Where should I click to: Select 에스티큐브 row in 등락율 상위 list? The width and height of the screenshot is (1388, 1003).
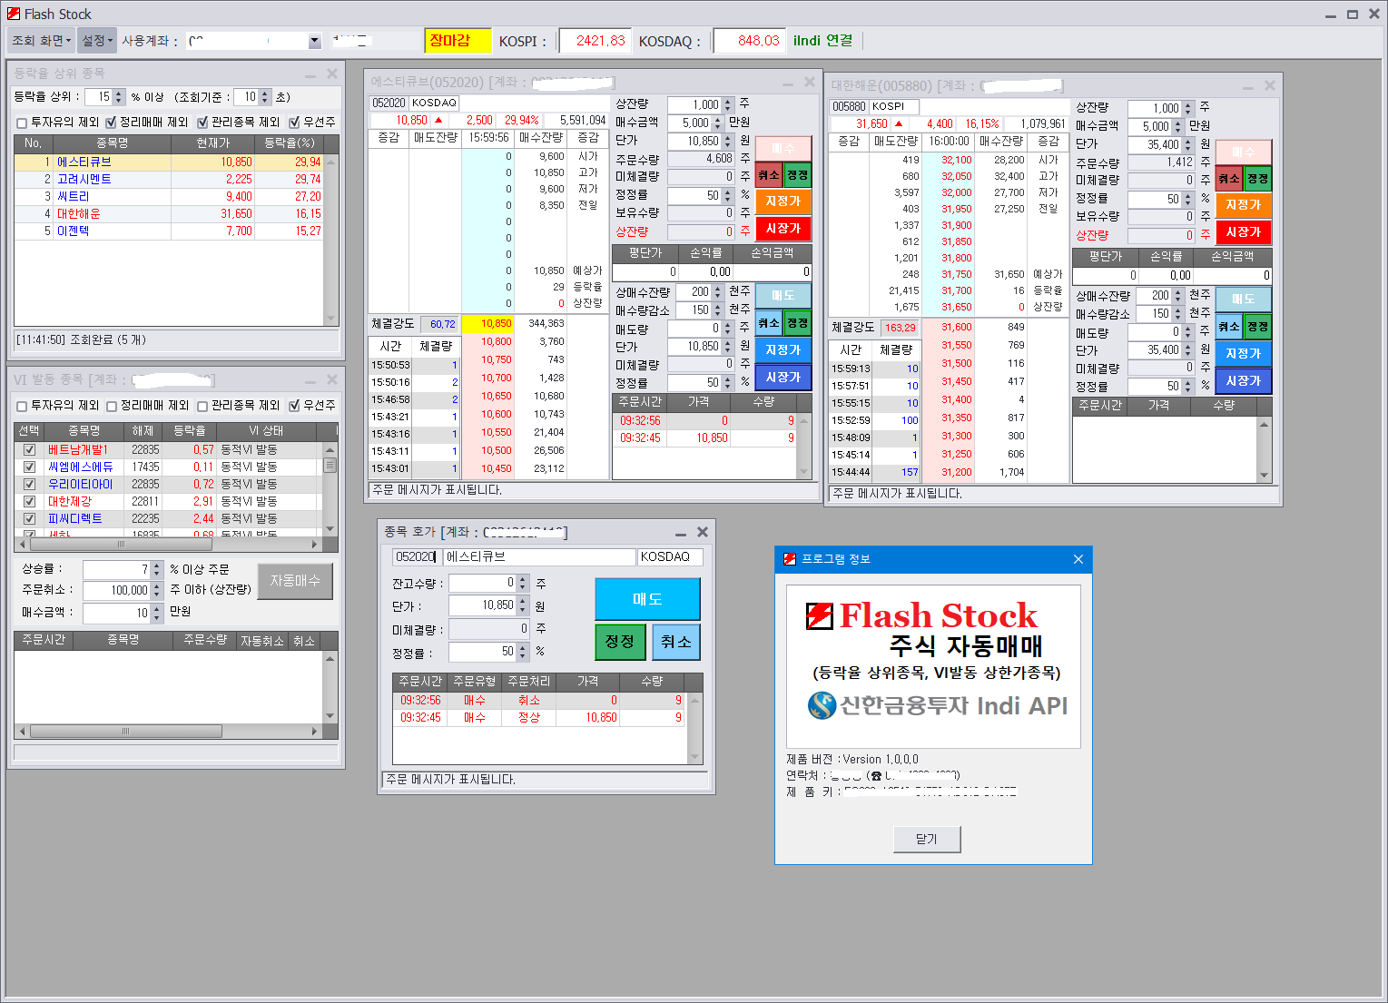point(169,162)
